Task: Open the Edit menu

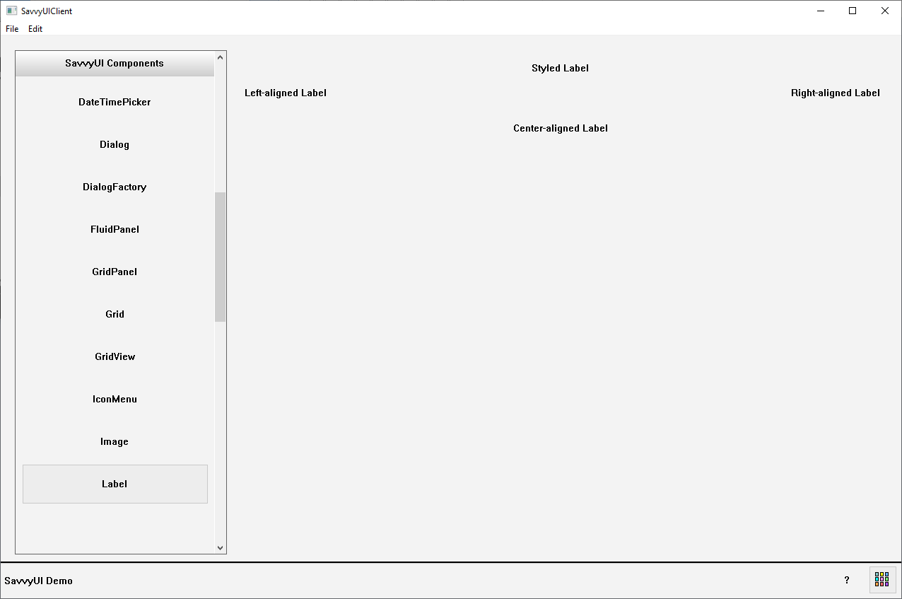Action: (35, 29)
